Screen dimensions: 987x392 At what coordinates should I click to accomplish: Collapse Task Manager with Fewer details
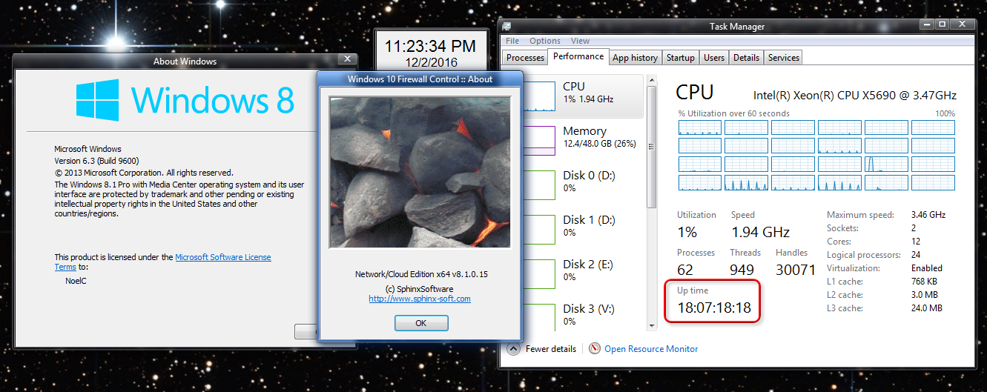(x=543, y=348)
